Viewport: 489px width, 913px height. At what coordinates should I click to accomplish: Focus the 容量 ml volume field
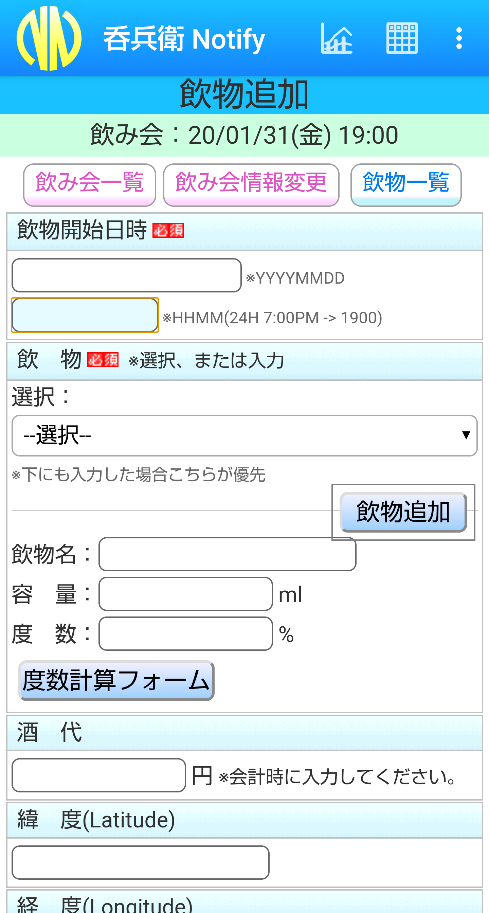[x=185, y=594]
